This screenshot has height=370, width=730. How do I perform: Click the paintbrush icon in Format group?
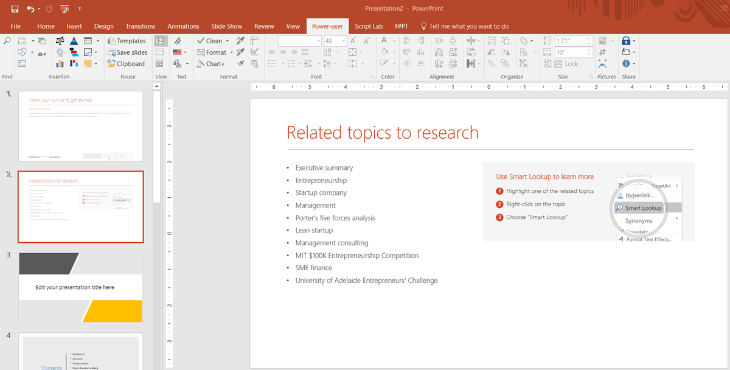point(241,63)
